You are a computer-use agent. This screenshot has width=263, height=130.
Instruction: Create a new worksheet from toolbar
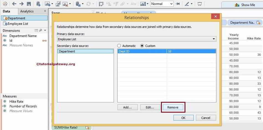pyautogui.click(x=47, y=4)
